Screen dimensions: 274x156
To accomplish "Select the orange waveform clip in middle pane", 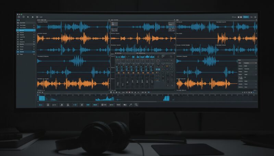I will 143,38.
